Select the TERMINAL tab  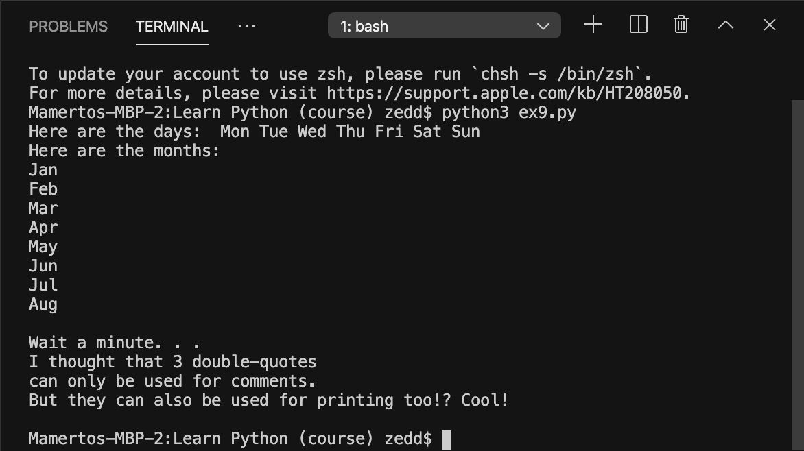172,26
